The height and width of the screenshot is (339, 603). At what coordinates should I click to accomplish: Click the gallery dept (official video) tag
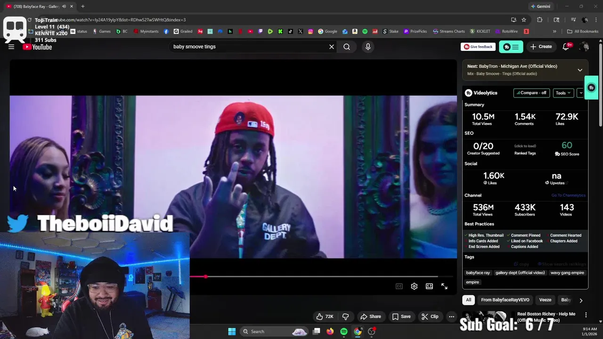click(520, 273)
